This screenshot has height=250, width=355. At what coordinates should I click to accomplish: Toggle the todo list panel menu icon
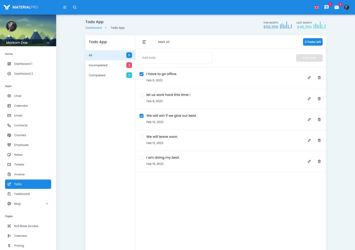point(144,42)
